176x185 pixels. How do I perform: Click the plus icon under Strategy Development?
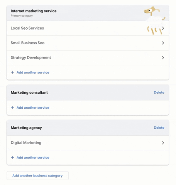point(12,72)
